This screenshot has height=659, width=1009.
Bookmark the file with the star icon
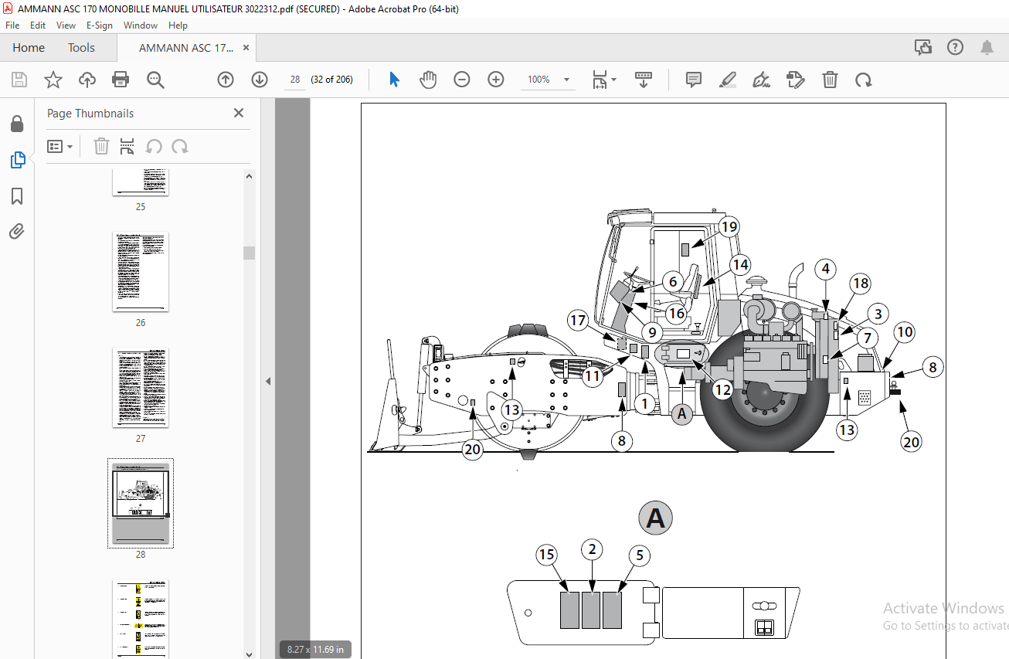click(x=53, y=80)
